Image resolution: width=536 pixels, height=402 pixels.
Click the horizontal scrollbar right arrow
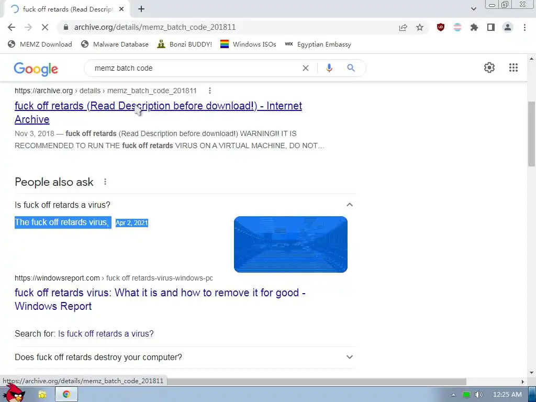pyautogui.click(x=522, y=382)
